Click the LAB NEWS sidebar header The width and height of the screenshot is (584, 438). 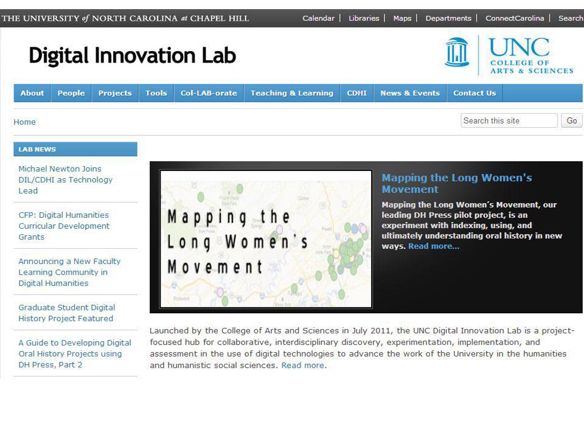pyautogui.click(x=75, y=149)
